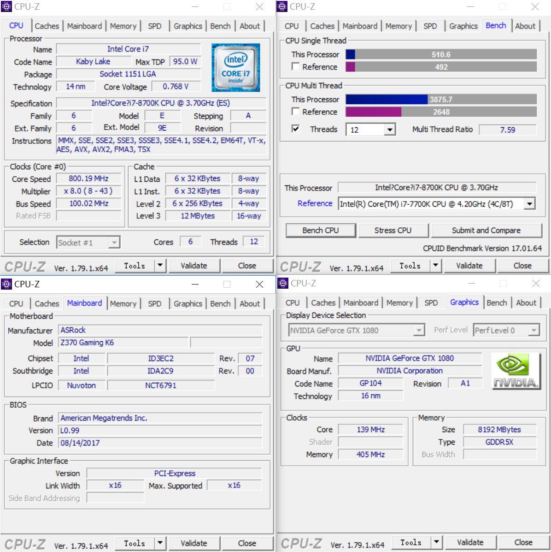Click the Package value Socket 1151 LGA
The width and height of the screenshot is (551, 552).
coord(129,74)
